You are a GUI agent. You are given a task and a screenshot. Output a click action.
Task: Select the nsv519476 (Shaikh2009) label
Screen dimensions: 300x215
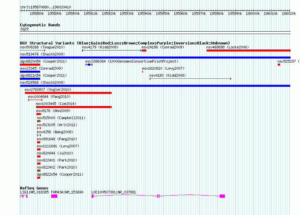click(42, 54)
